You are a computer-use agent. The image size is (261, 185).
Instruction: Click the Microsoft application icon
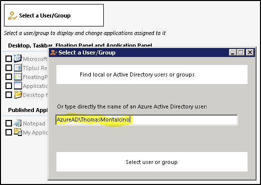pos(18,58)
